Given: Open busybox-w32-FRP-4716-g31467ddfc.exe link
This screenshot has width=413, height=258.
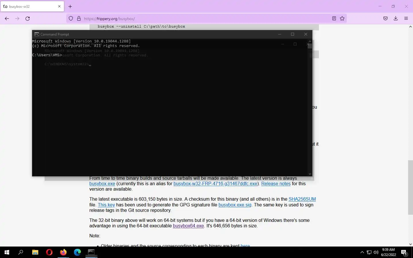Looking at the screenshot, I should [x=215, y=184].
